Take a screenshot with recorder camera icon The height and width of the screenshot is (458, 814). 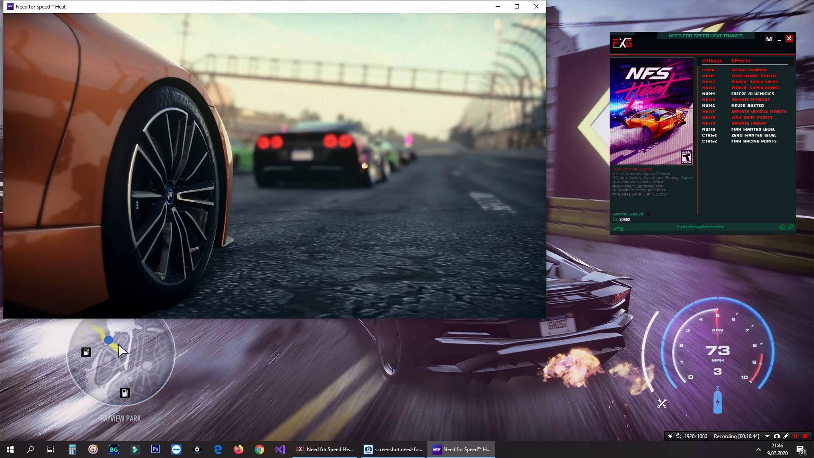(x=776, y=436)
